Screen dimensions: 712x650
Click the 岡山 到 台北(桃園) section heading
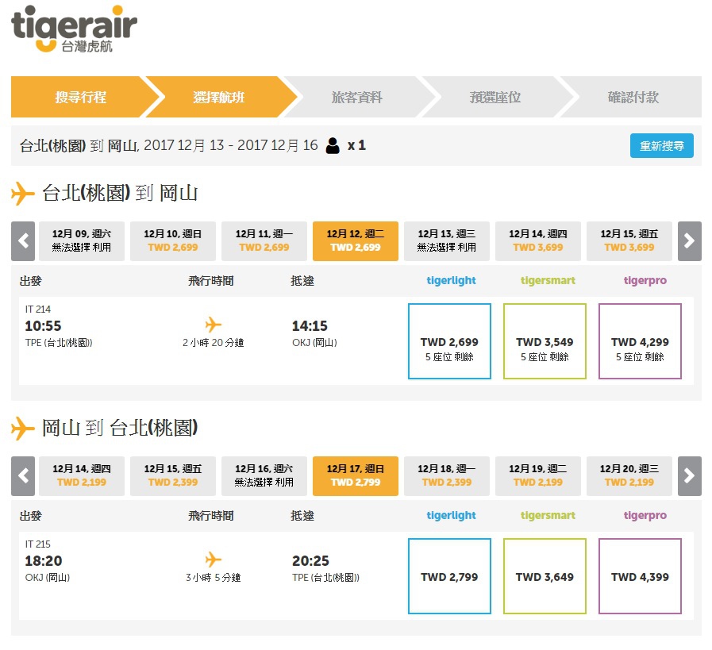tap(120, 428)
